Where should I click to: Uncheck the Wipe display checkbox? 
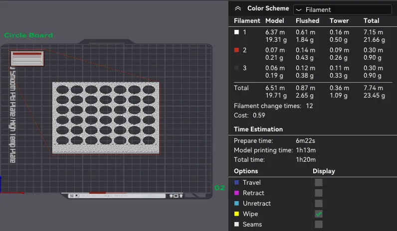tap(319, 214)
